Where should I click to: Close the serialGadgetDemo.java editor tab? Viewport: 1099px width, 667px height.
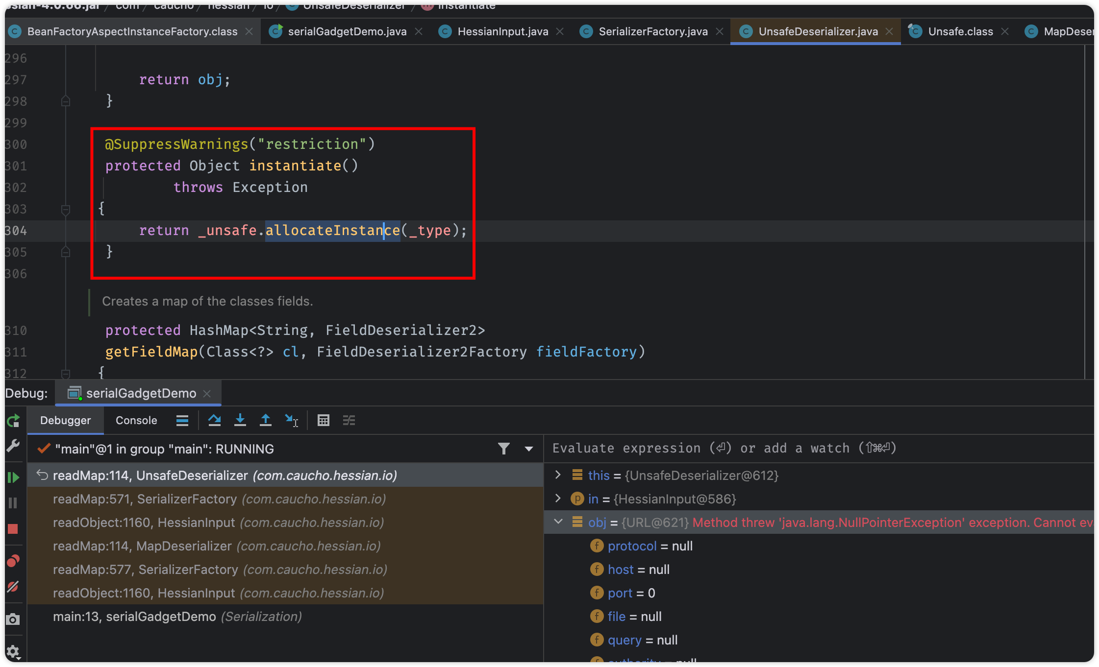coord(419,31)
